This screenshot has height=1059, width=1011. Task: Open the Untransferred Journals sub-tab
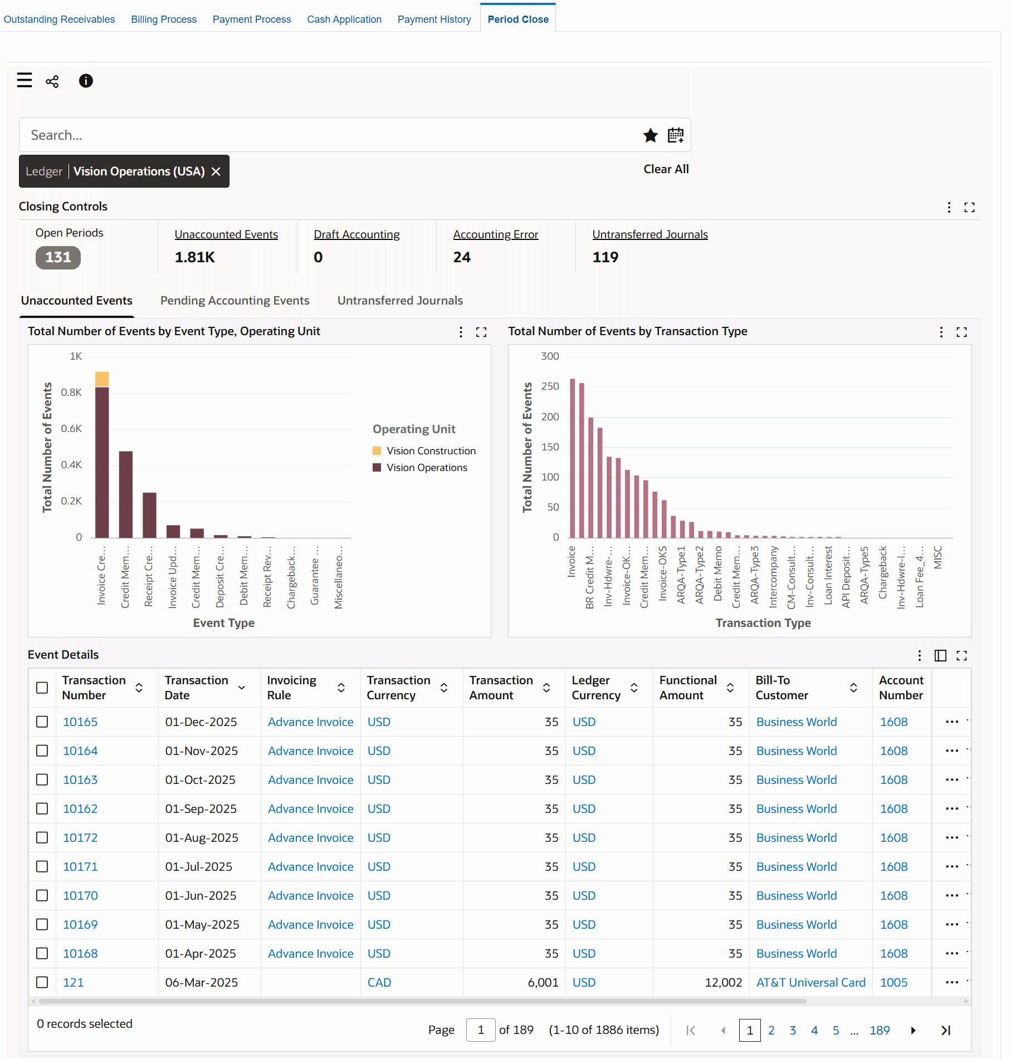tap(400, 301)
